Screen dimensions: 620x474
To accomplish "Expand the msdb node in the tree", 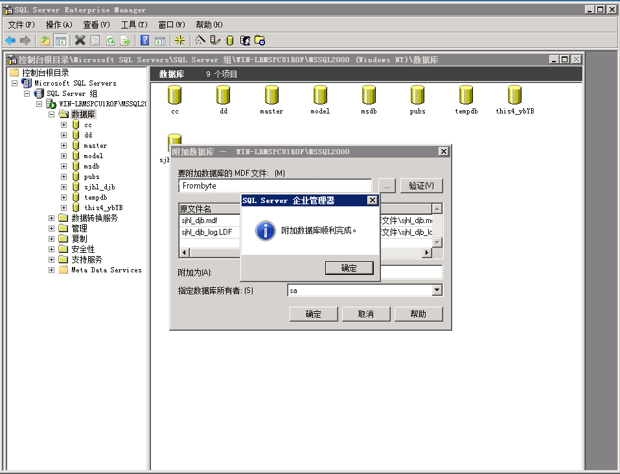I will tap(63, 167).
